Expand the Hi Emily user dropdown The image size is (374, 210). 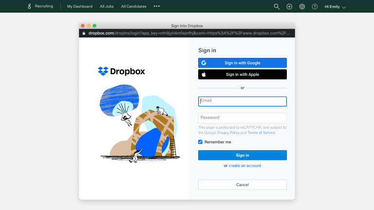[335, 7]
